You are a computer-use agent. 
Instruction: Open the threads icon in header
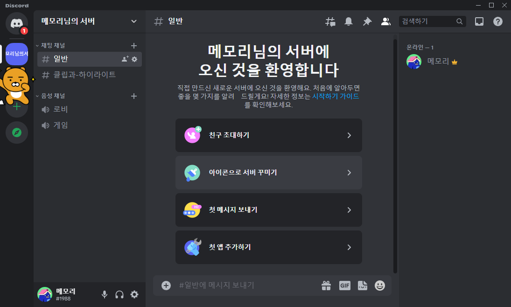coord(330,21)
